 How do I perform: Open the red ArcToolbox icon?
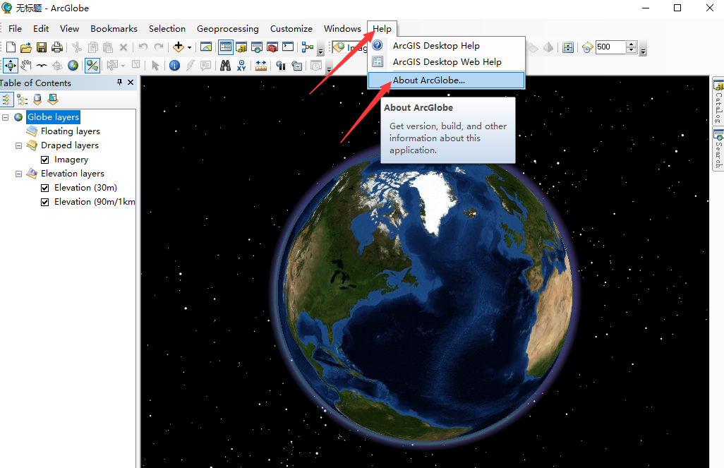[x=272, y=47]
